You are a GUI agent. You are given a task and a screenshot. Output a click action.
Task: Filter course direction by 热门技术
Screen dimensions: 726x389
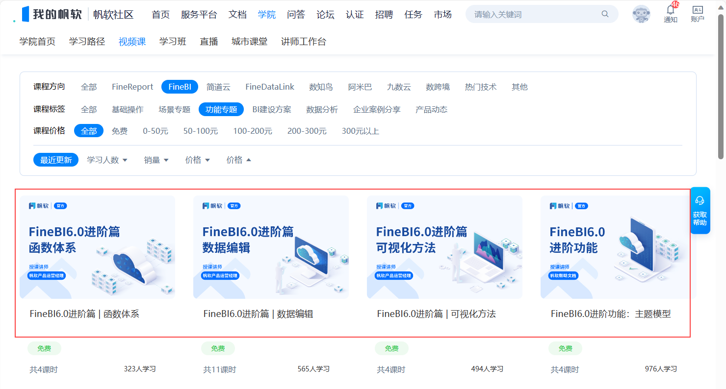pos(481,87)
